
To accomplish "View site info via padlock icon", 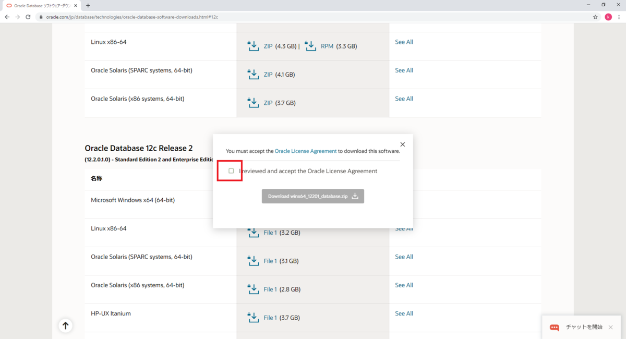I will coord(42,17).
